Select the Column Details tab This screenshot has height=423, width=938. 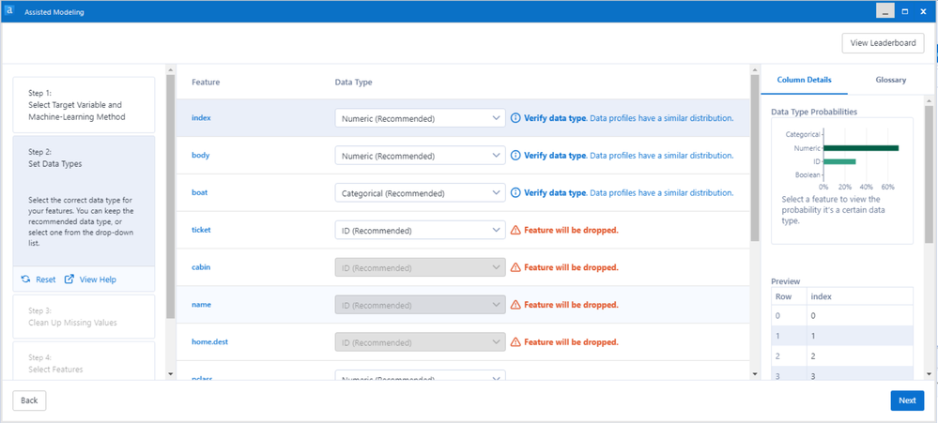point(805,80)
